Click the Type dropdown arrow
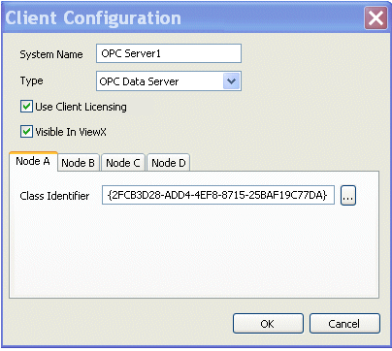 [231, 80]
